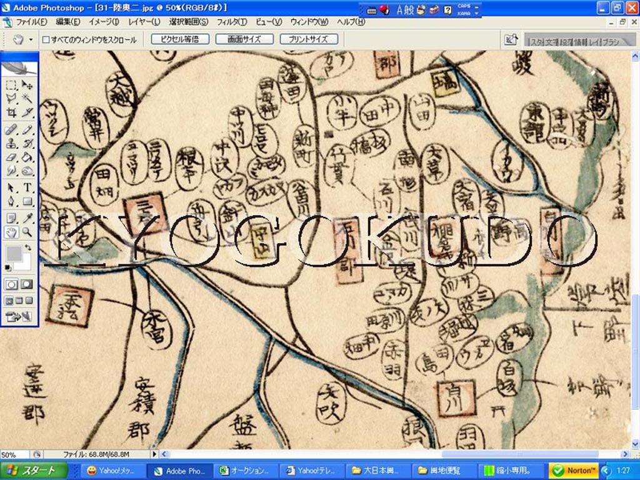640x480 pixels.
Task: Open ファイル(F) menu
Action: (x=31, y=22)
